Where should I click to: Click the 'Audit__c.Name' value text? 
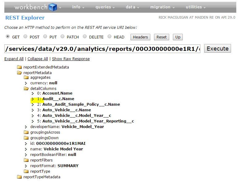[58, 99]
